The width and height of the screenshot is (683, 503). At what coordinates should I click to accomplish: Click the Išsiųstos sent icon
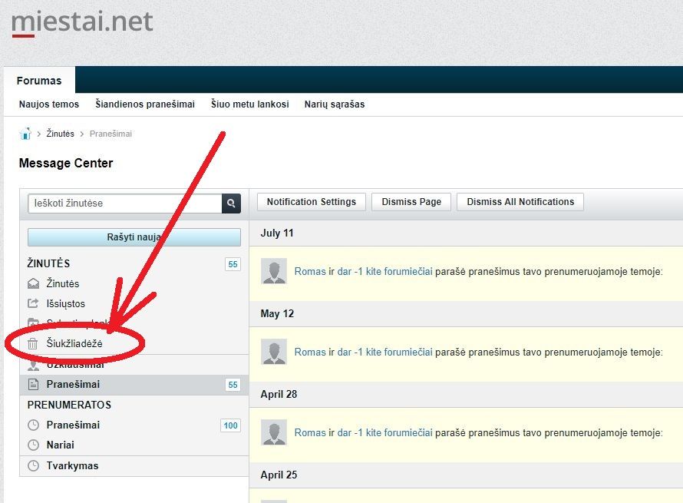[x=33, y=304]
